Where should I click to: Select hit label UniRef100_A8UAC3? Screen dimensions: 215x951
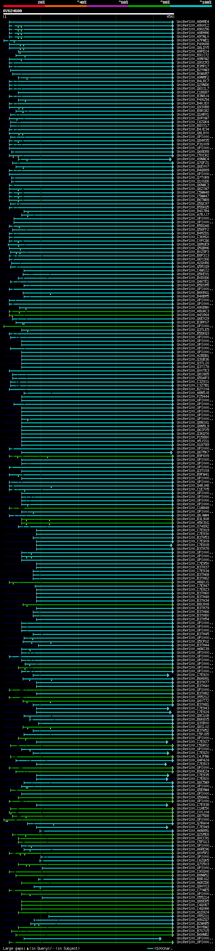coord(193,311)
